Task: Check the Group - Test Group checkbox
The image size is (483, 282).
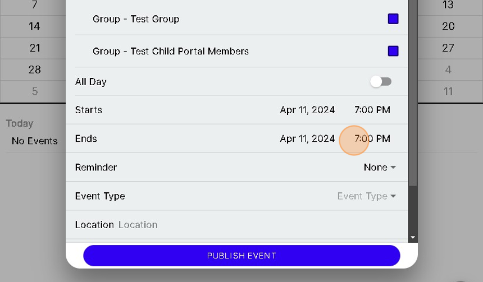Action: (393, 19)
